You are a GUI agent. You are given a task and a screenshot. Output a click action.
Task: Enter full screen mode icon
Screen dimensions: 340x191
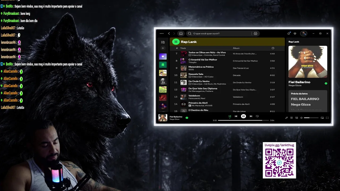(327, 118)
